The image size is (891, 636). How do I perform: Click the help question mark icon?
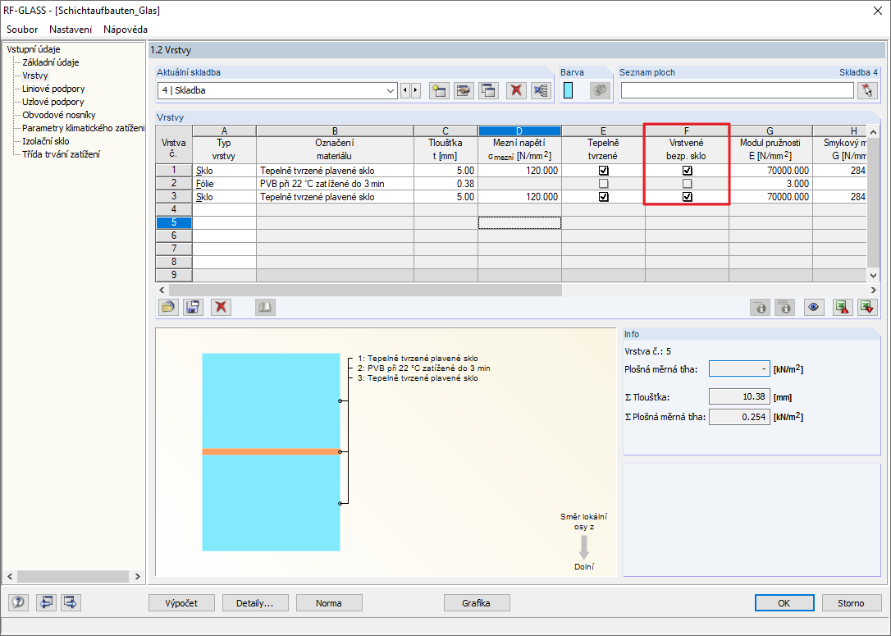18,602
